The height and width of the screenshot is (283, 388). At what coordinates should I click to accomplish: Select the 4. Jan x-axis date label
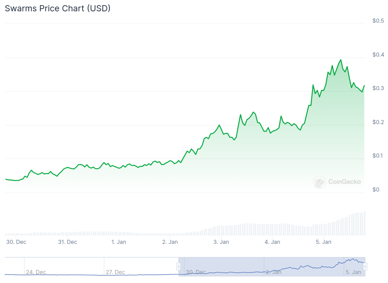(x=272, y=242)
